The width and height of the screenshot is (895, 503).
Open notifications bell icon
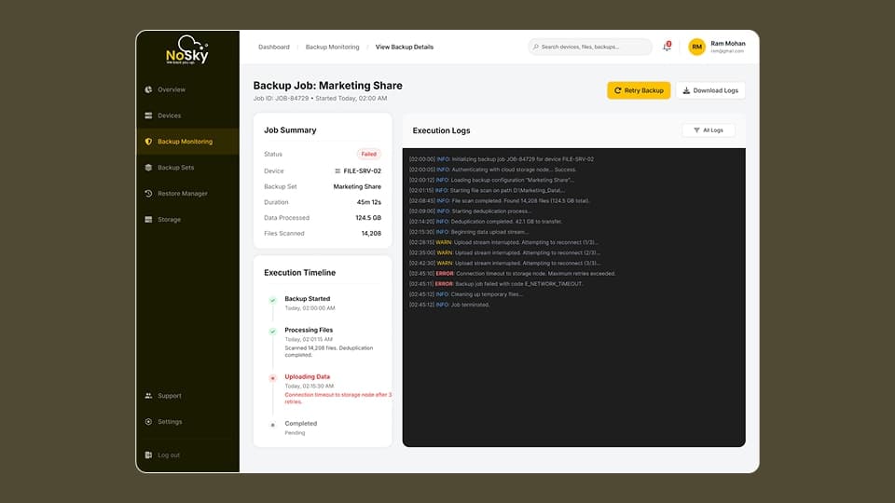[667, 47]
